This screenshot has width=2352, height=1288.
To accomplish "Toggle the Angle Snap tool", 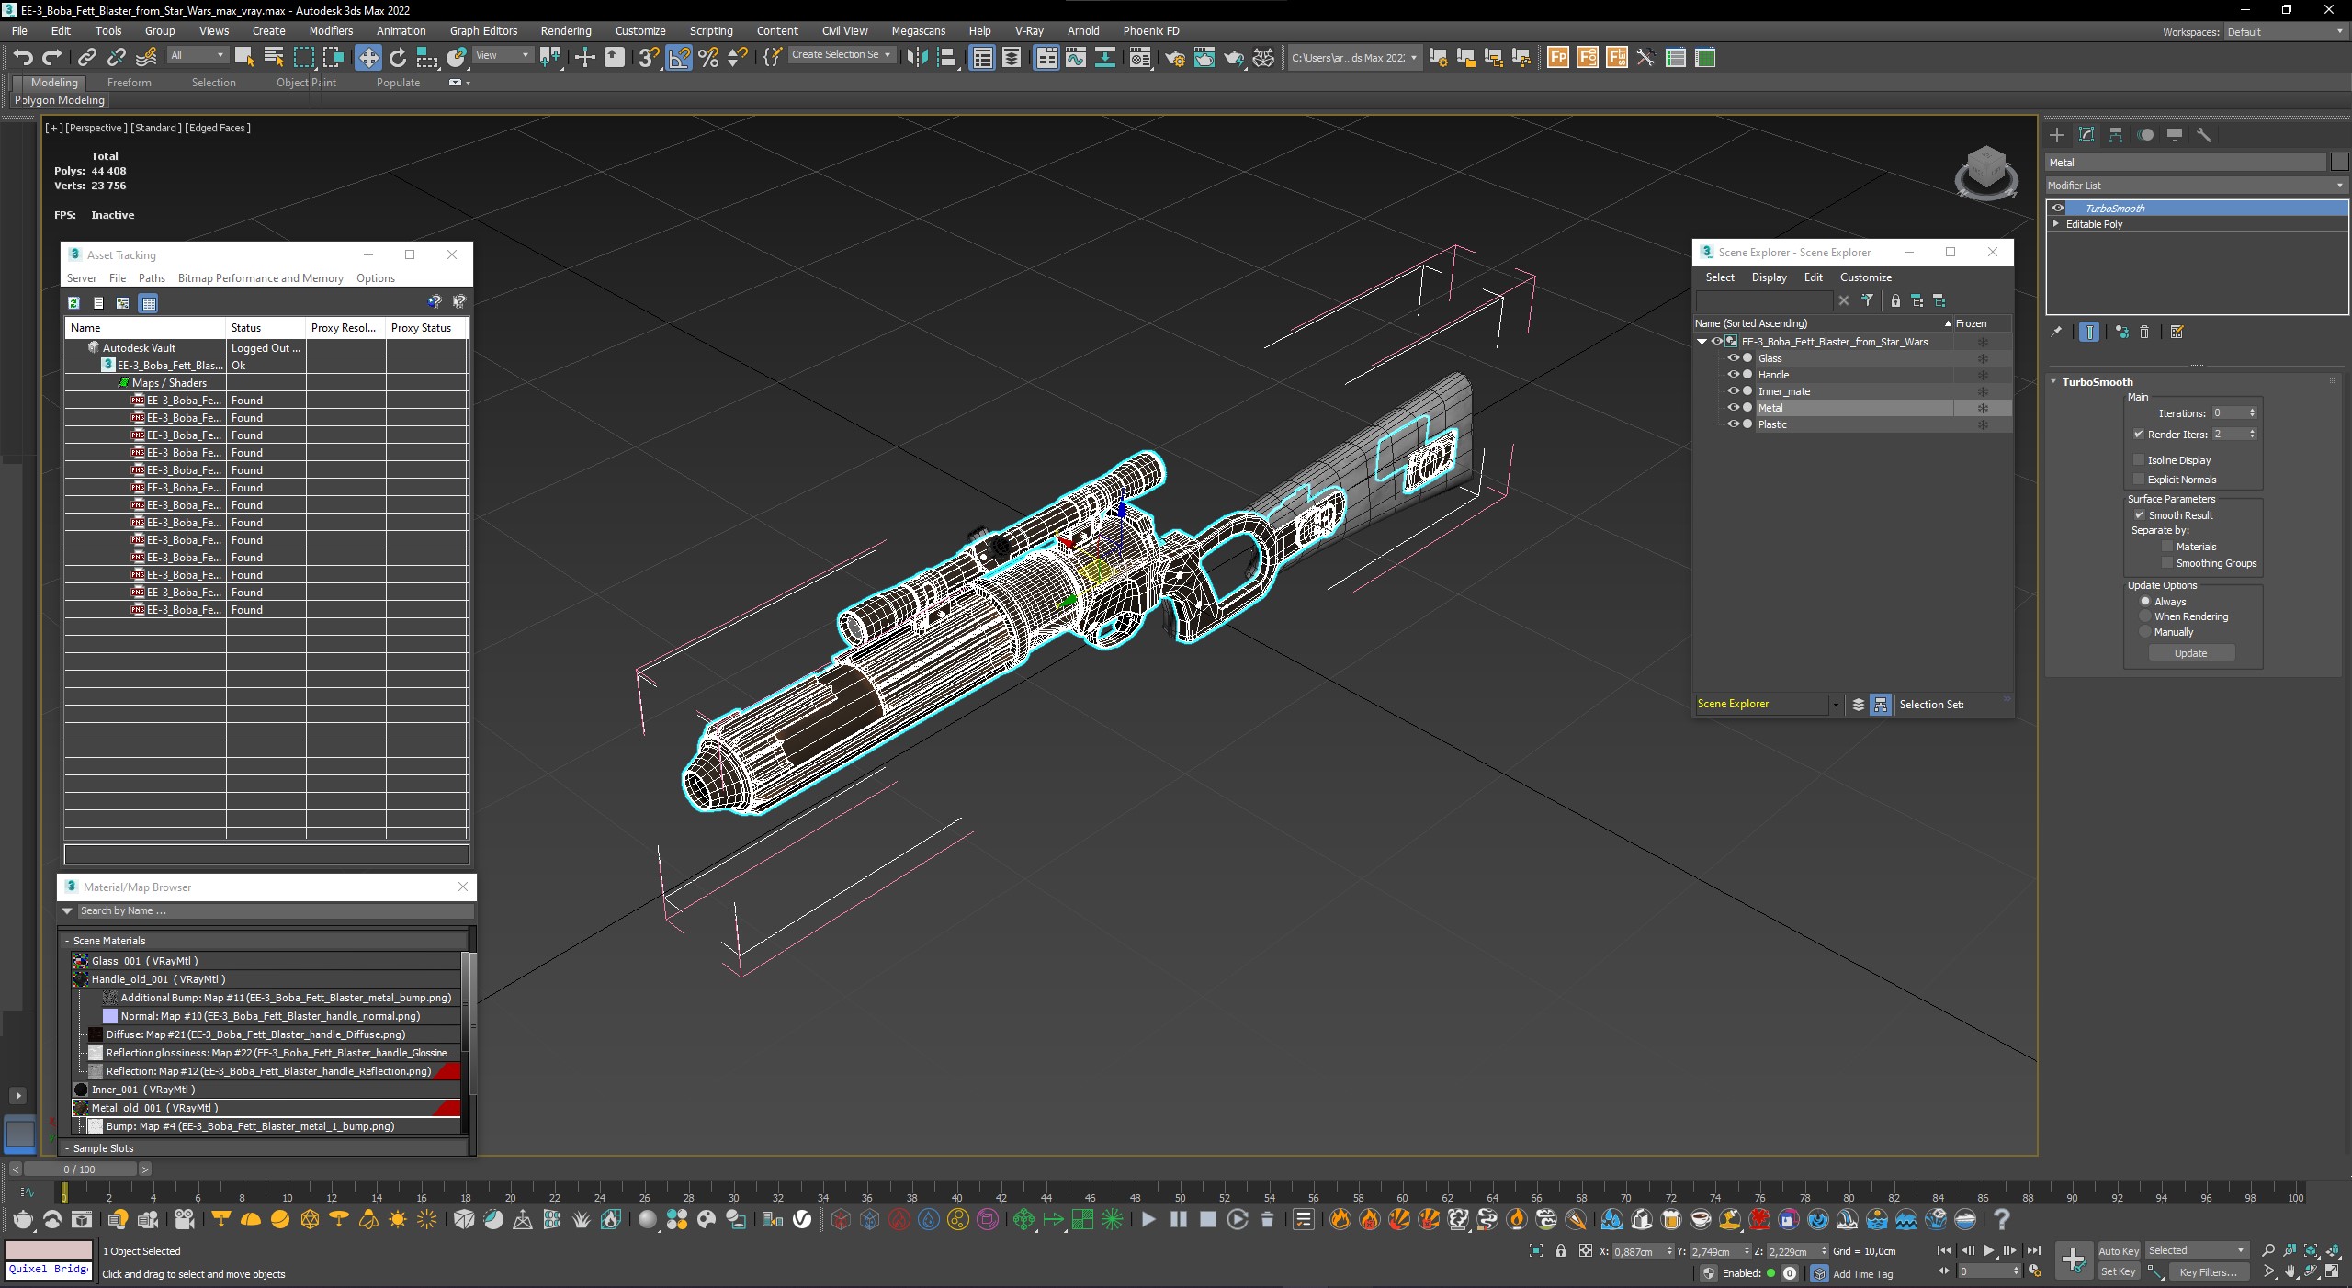I will (x=679, y=58).
